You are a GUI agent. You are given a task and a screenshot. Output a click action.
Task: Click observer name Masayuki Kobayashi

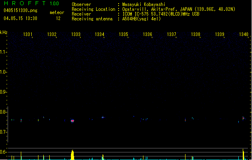[144, 4]
